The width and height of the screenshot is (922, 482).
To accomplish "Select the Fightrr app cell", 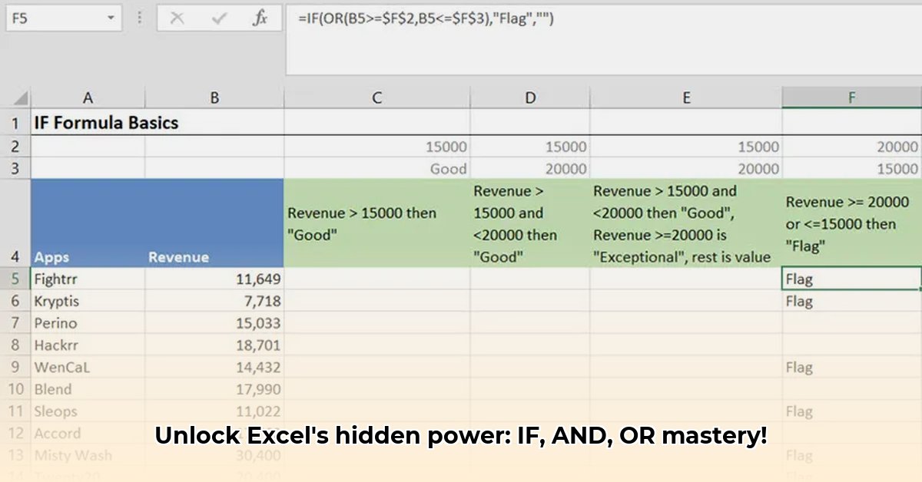I will click(88, 279).
